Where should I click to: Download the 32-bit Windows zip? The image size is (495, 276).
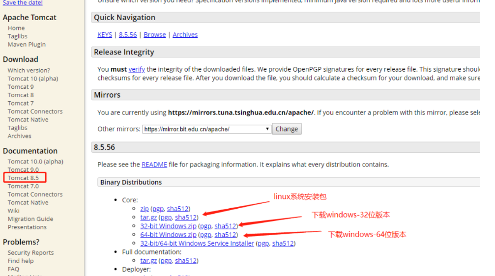pos(168,226)
